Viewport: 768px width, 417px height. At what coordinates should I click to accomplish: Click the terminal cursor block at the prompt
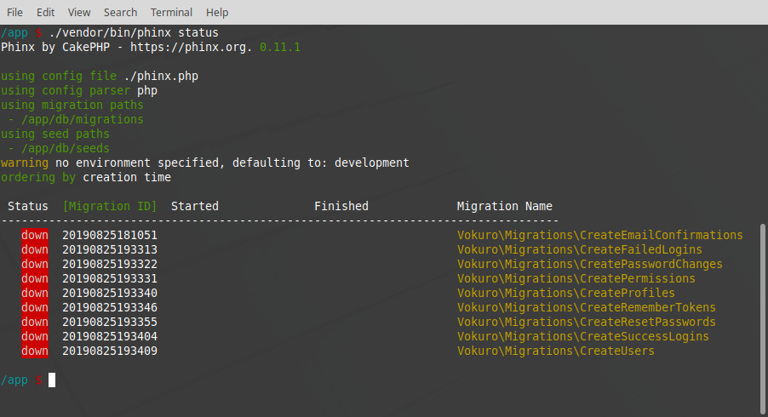[52, 380]
